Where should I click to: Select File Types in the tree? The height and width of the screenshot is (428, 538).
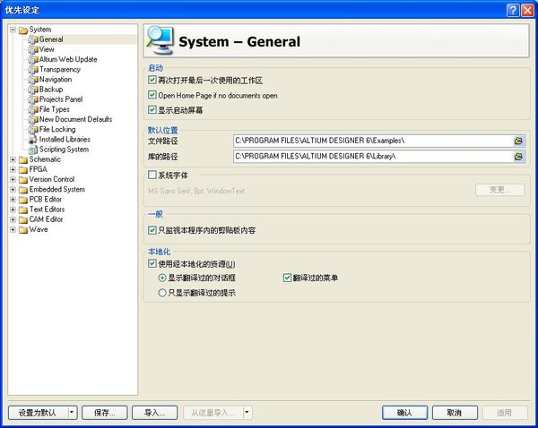pos(54,109)
